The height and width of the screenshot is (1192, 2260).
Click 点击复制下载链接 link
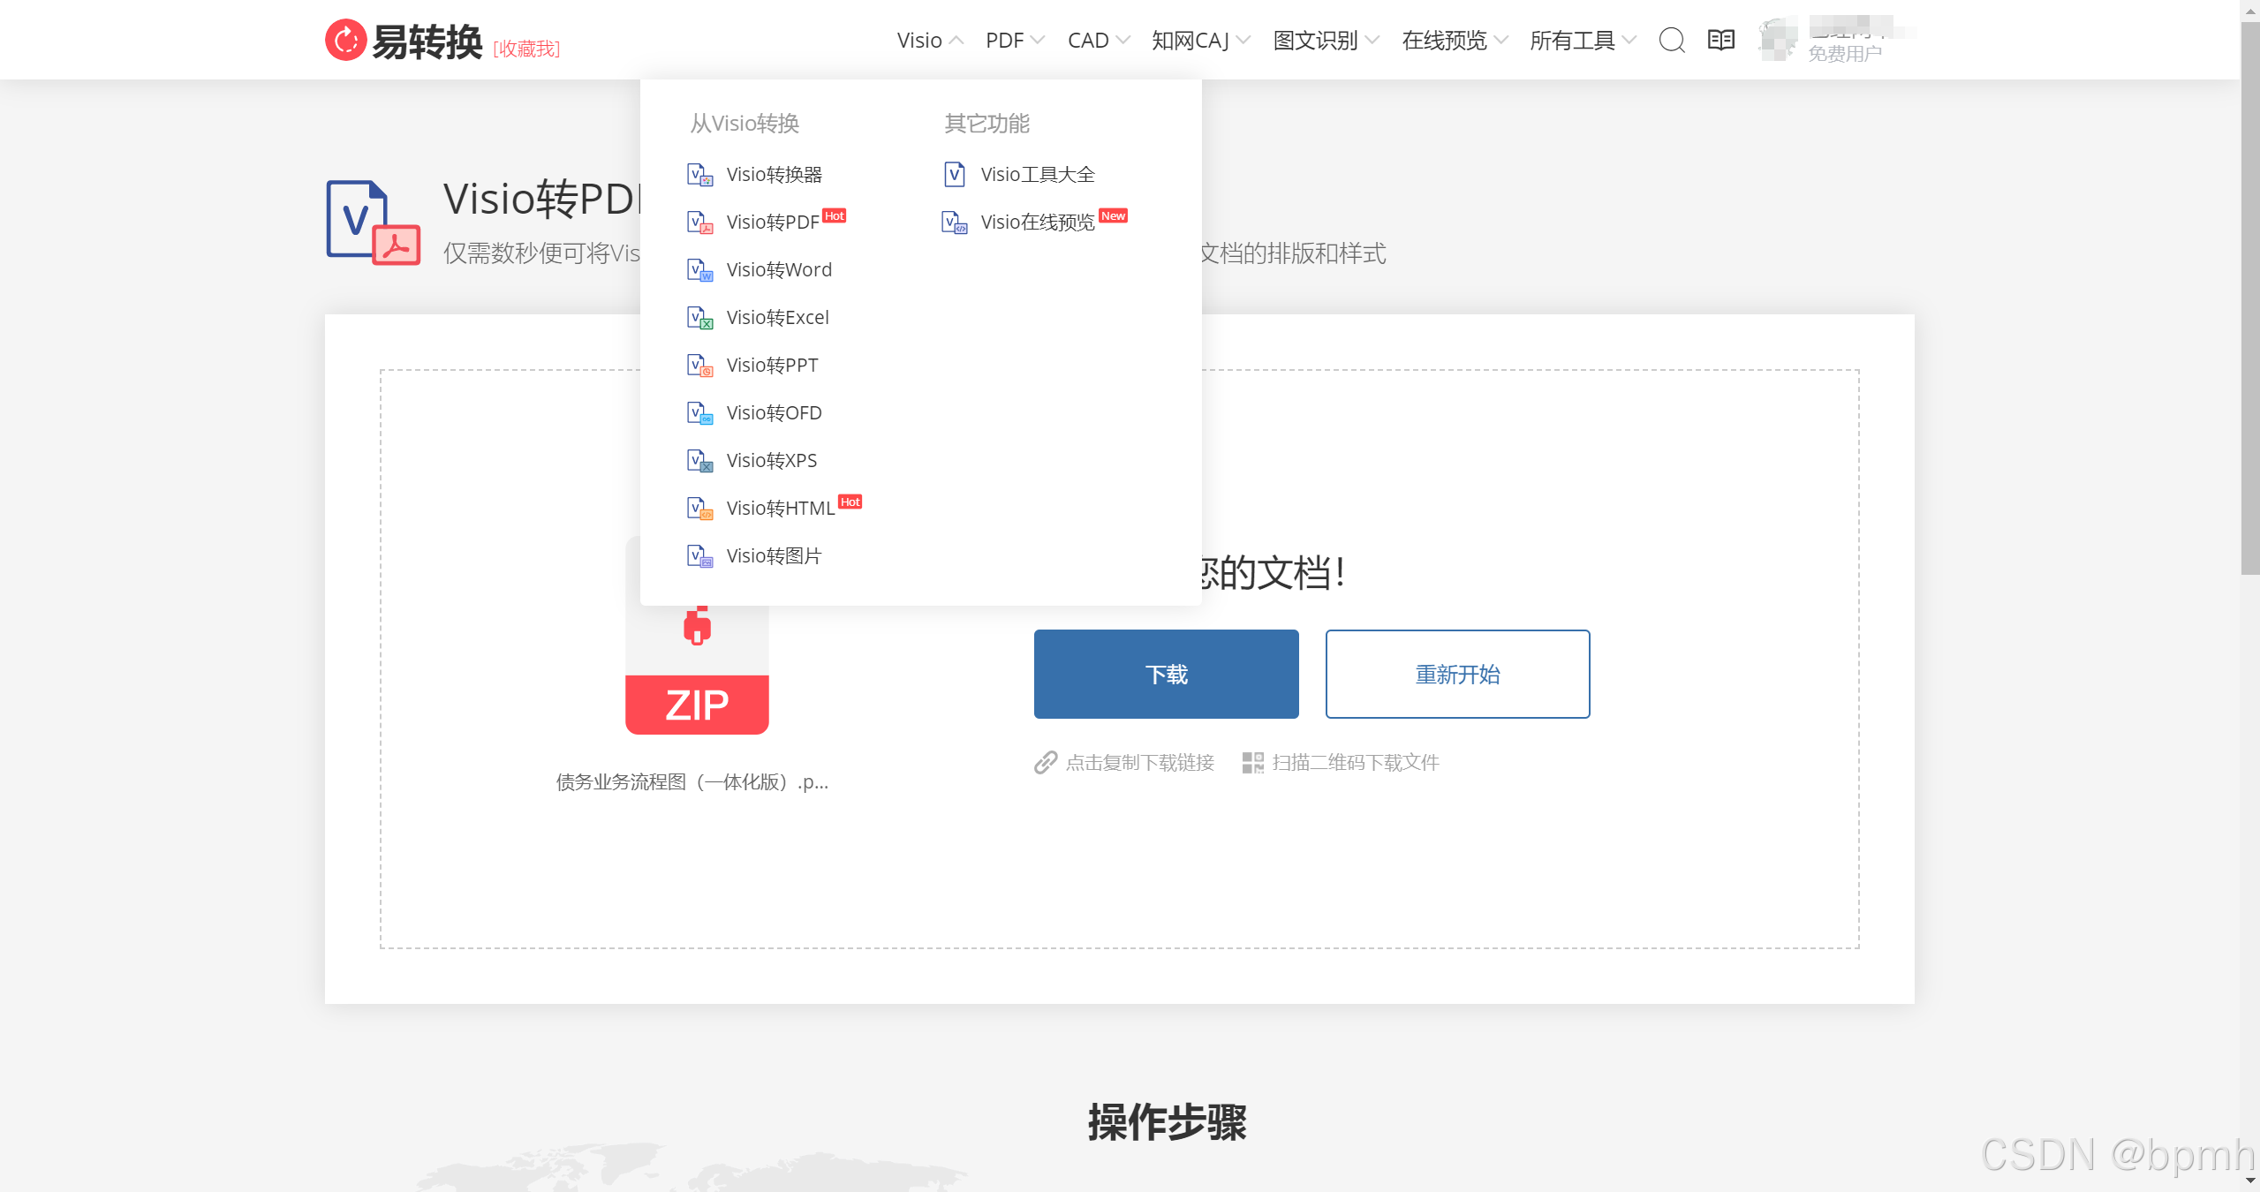coord(1139,762)
